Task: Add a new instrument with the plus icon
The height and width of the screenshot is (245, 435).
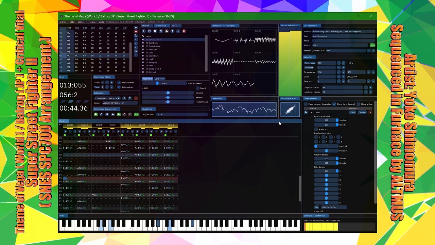Action: (144, 31)
